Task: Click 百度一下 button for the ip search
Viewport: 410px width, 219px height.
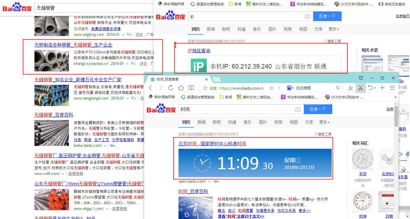Action: coord(327,16)
